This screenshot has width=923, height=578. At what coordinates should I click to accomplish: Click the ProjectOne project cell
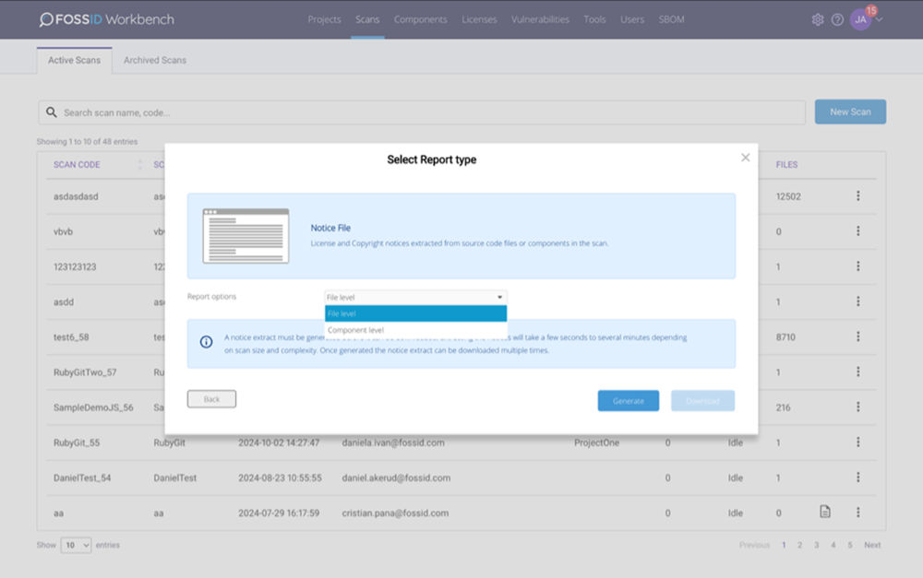596,442
